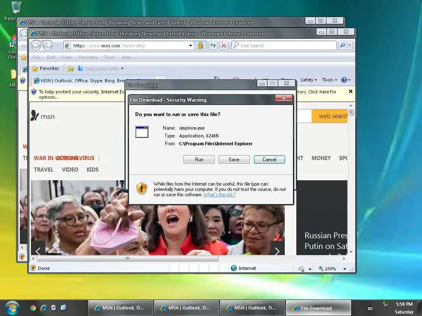Expand the zoom level dropdown arrow
422x316 pixels.
click(x=345, y=269)
